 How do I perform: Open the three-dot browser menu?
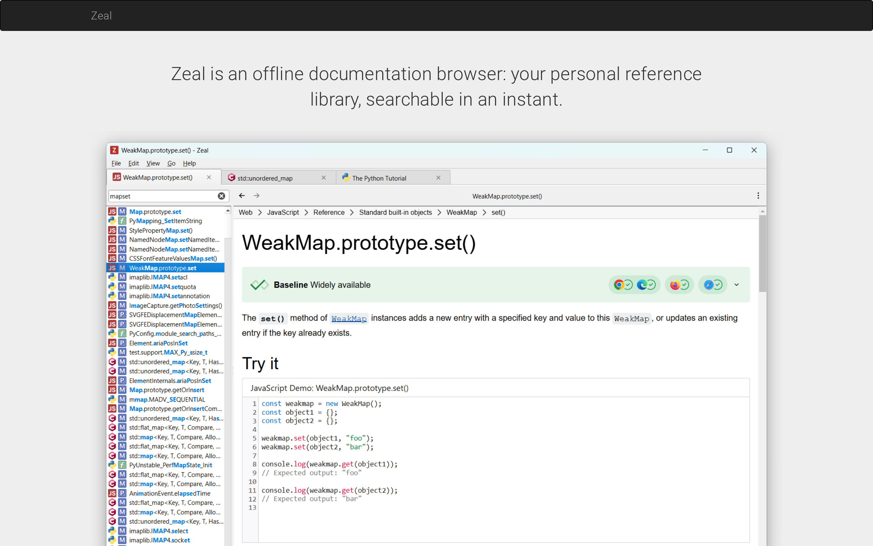tap(758, 196)
